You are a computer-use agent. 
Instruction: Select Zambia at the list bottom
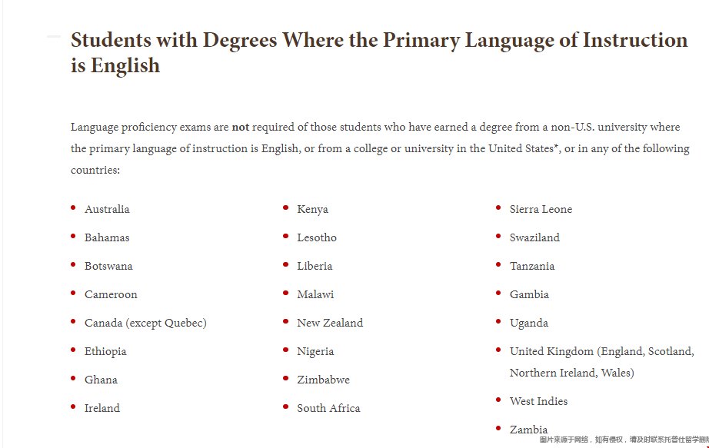pyautogui.click(x=528, y=430)
